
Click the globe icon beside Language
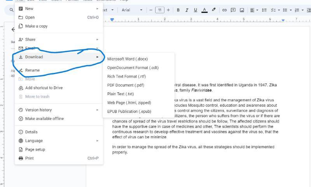(x=21, y=141)
